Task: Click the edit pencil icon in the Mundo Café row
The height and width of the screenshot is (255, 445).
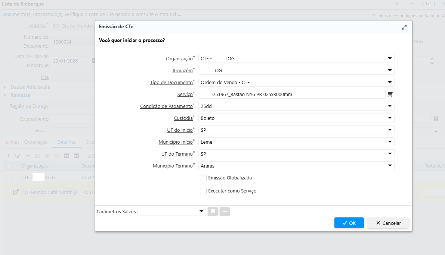Action: tap(16, 192)
